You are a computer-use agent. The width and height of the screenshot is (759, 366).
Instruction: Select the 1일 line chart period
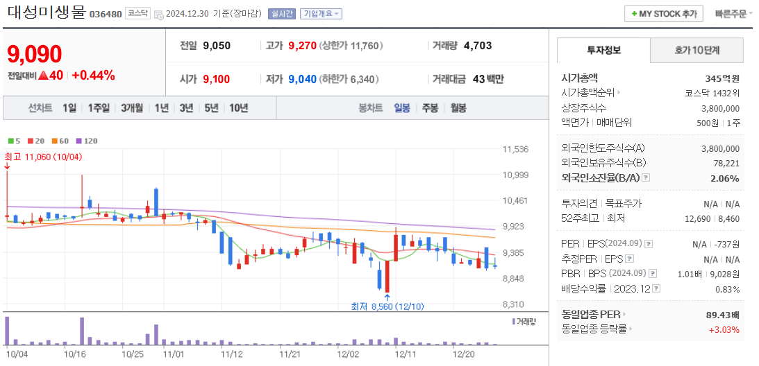pos(69,108)
